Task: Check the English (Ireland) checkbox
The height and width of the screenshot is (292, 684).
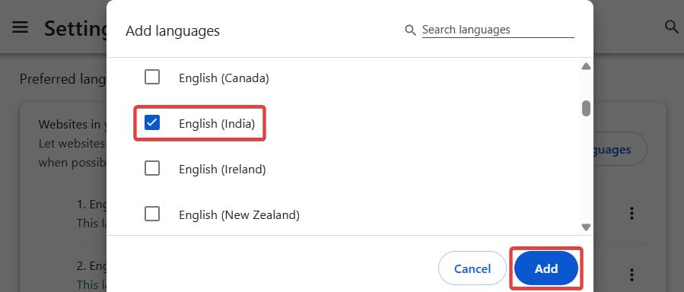Action: [x=152, y=168]
